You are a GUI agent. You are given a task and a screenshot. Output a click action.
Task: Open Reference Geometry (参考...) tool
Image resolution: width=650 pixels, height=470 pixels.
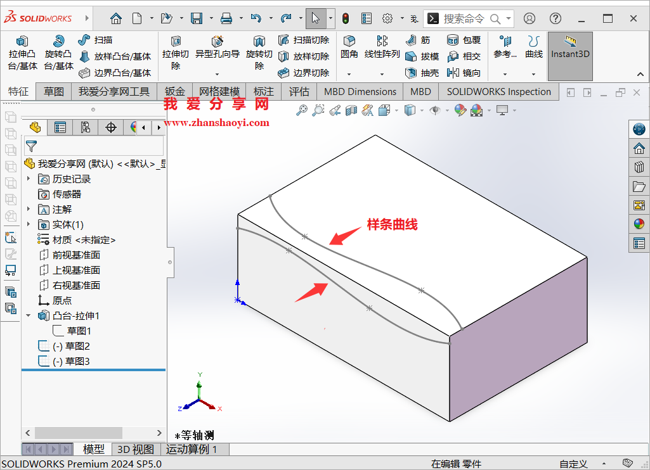tap(505, 48)
